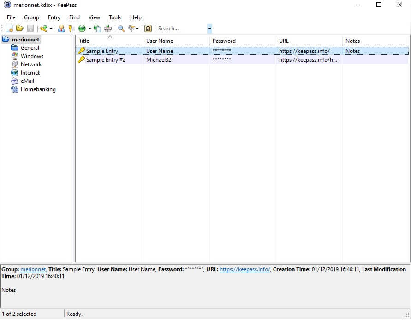The image size is (411, 320).
Task: Expand the Open URL dropdown arrow
Action: click(x=89, y=29)
